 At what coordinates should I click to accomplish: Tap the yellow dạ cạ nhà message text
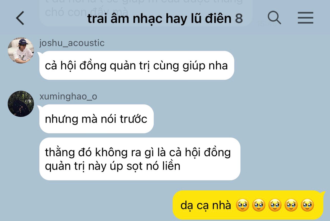pos(206,205)
